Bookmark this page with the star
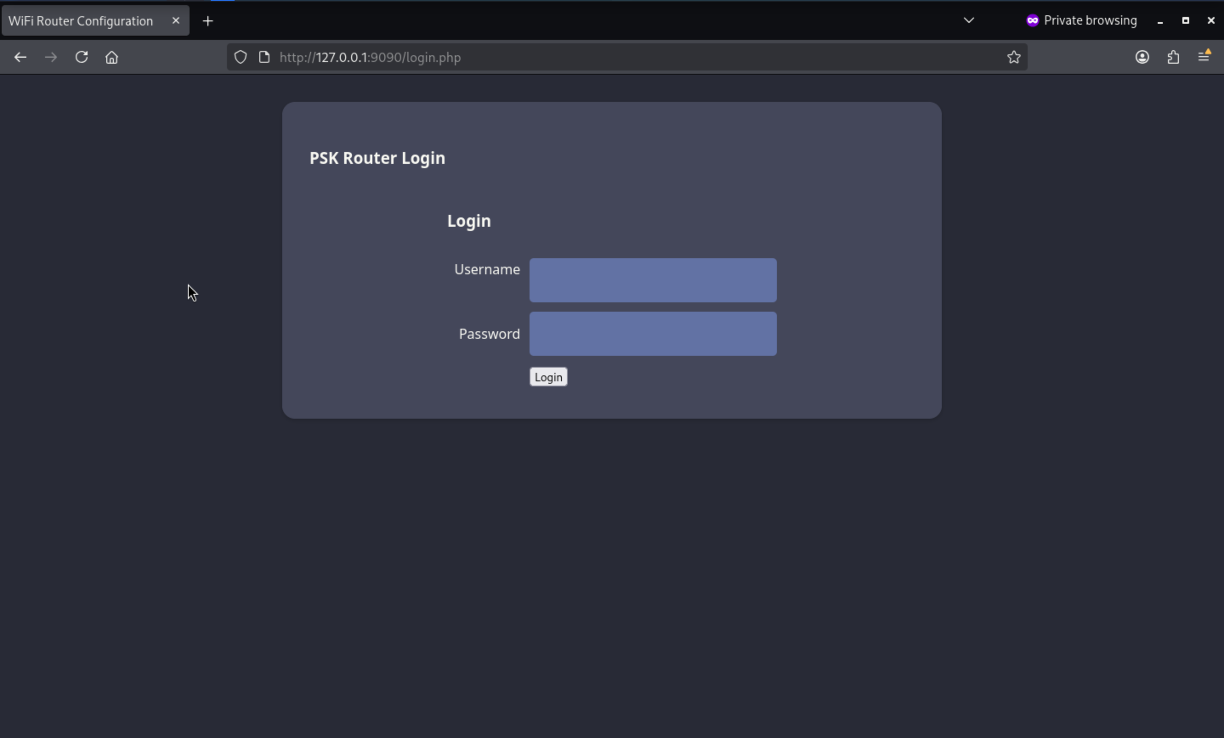The height and width of the screenshot is (738, 1224). coord(1014,57)
